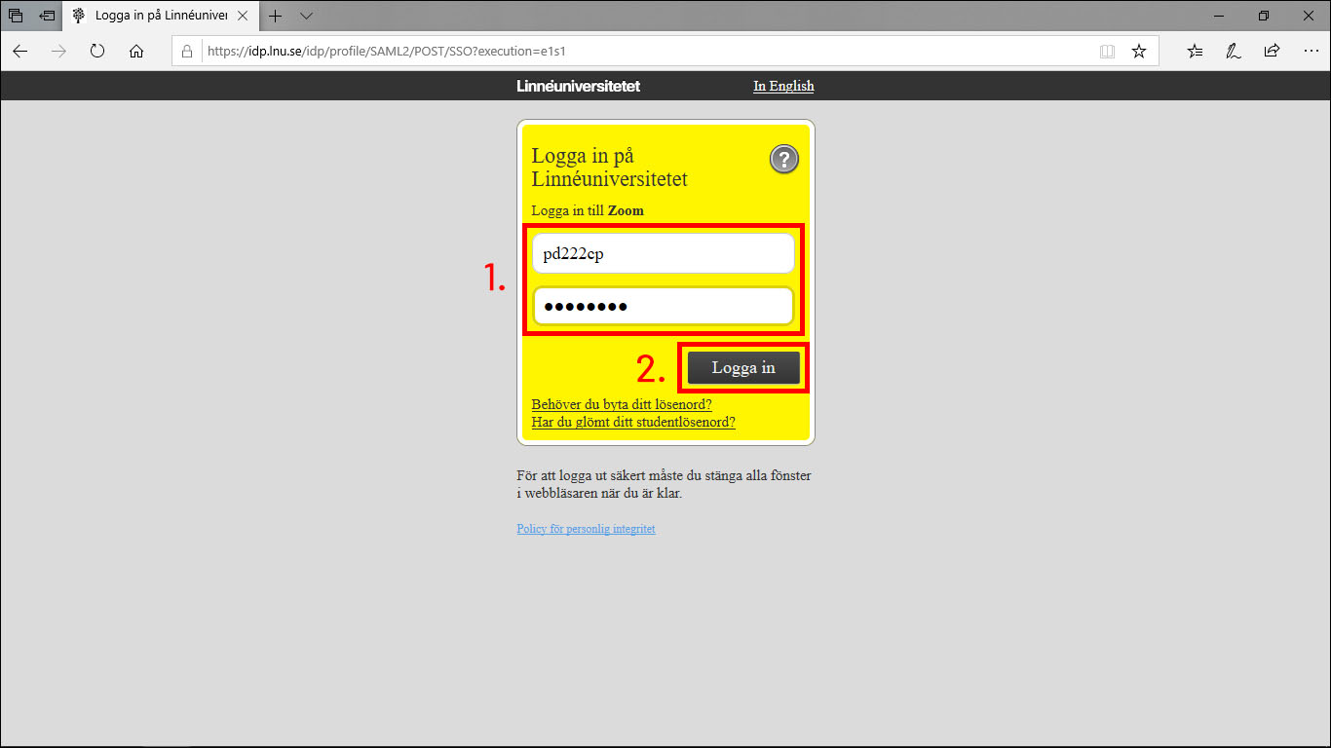The image size is (1331, 748).
Task: Open Behöver du byta ditt lösenord link
Action: pos(622,404)
